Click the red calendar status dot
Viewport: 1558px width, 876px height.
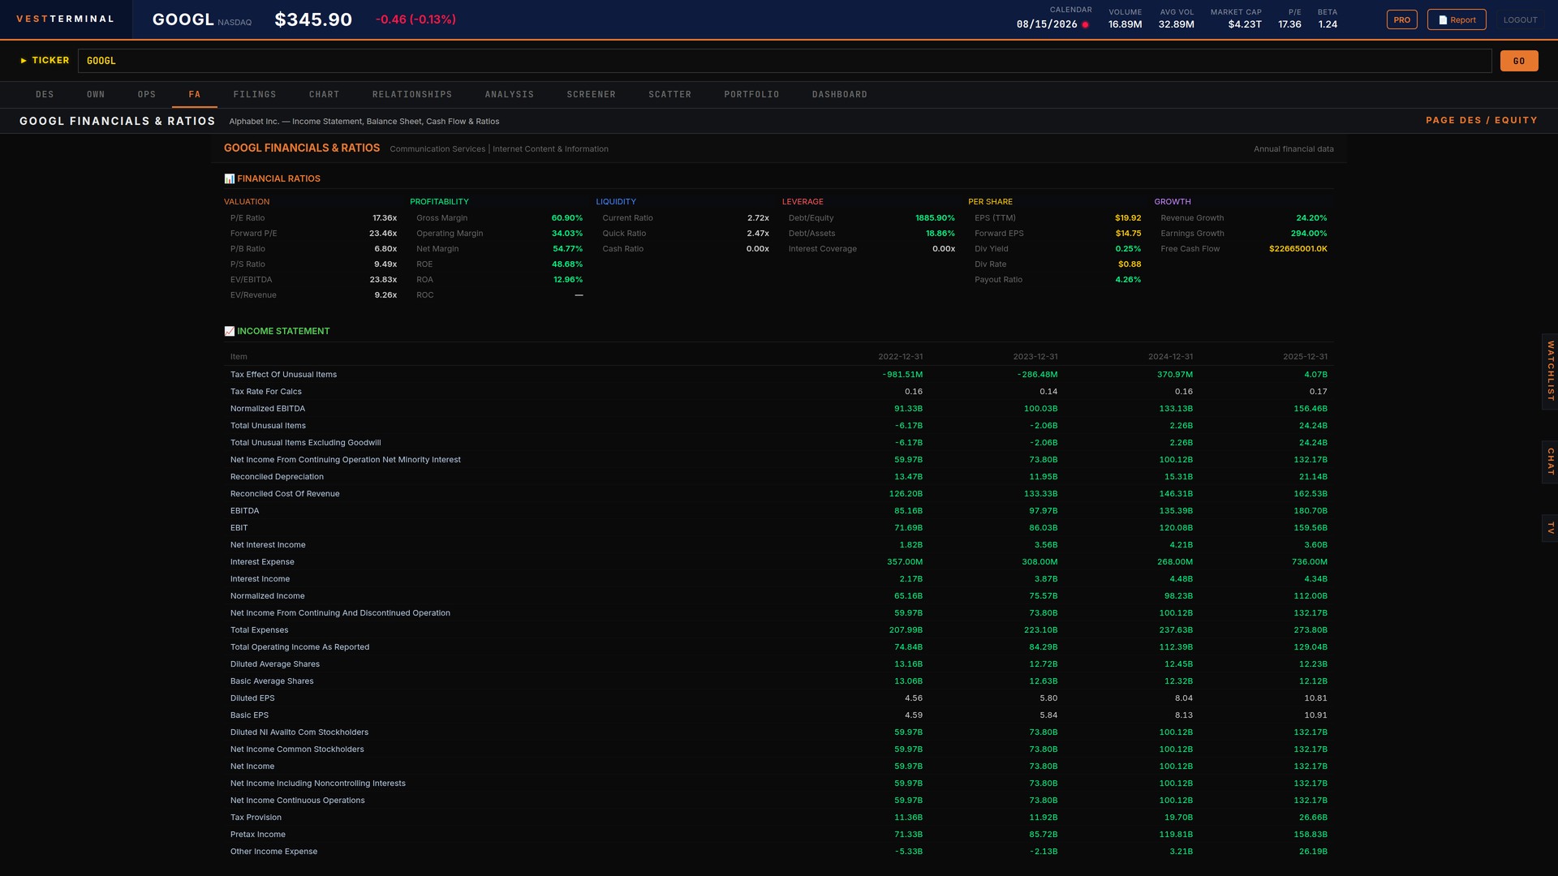1085,24
